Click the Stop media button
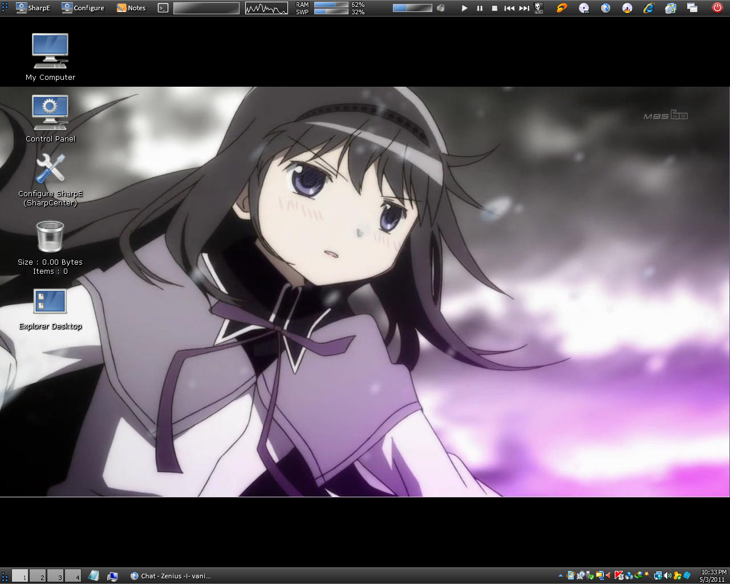The width and height of the screenshot is (730, 584). (x=494, y=8)
